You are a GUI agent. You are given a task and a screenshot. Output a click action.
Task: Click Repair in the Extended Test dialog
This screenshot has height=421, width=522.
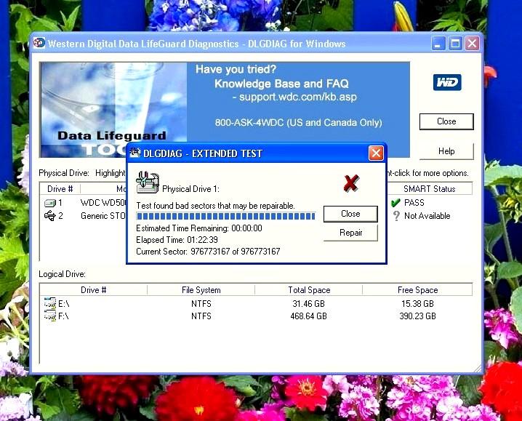point(350,233)
